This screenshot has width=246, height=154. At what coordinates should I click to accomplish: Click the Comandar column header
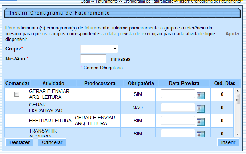coord(17,84)
